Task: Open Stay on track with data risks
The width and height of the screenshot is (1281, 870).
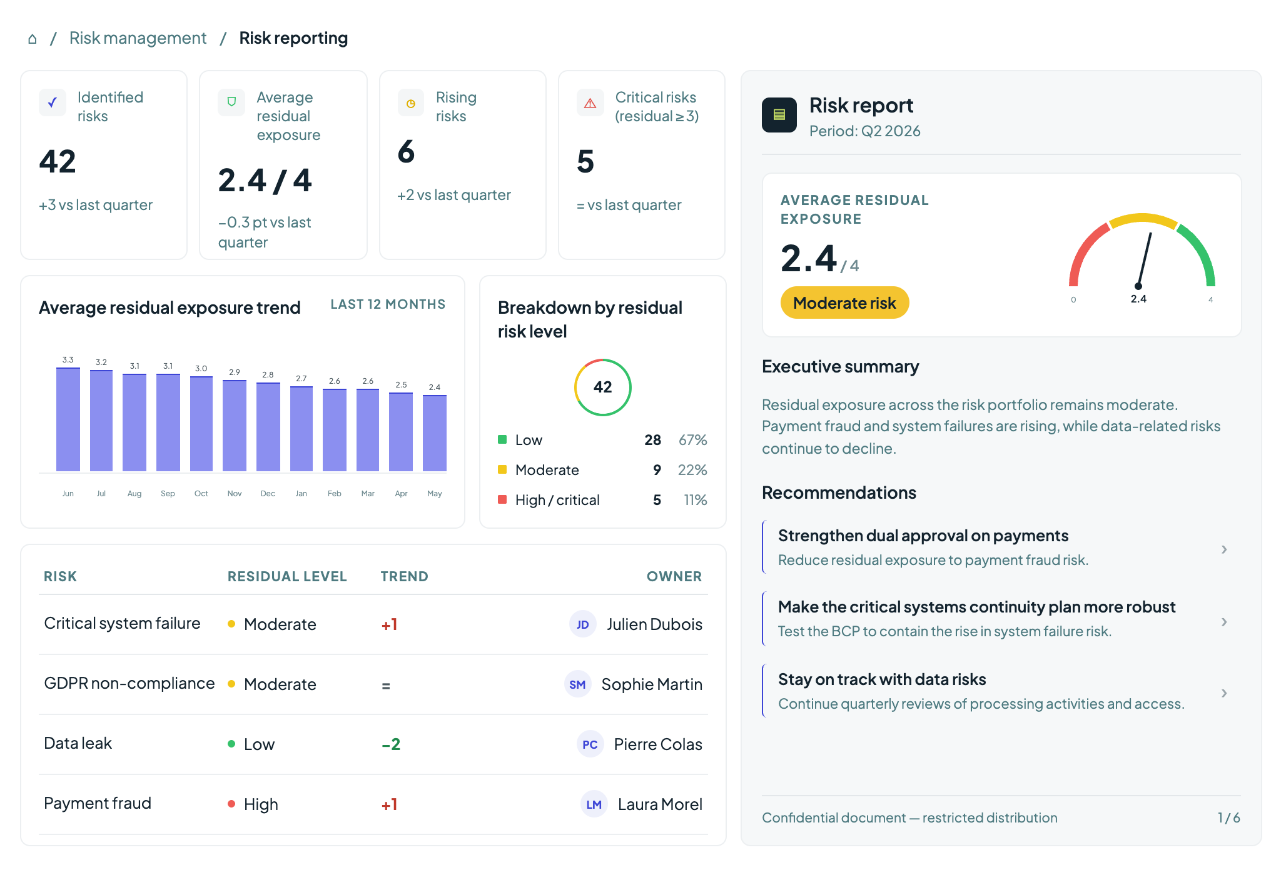Action: (1001, 691)
